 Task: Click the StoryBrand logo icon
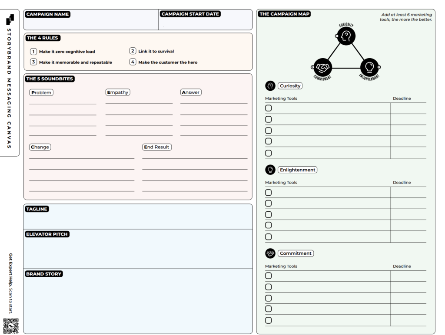click(x=10, y=19)
